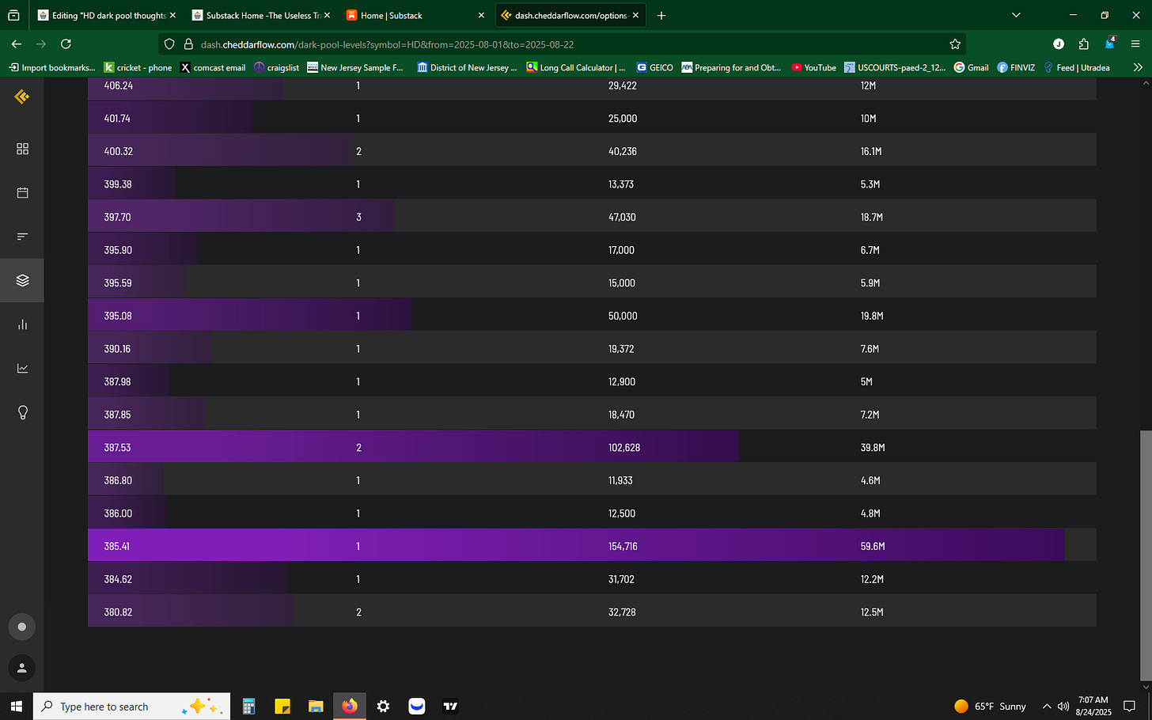Image resolution: width=1152 pixels, height=720 pixels.
Task: Select the 395.08 price level row
Action: (592, 316)
